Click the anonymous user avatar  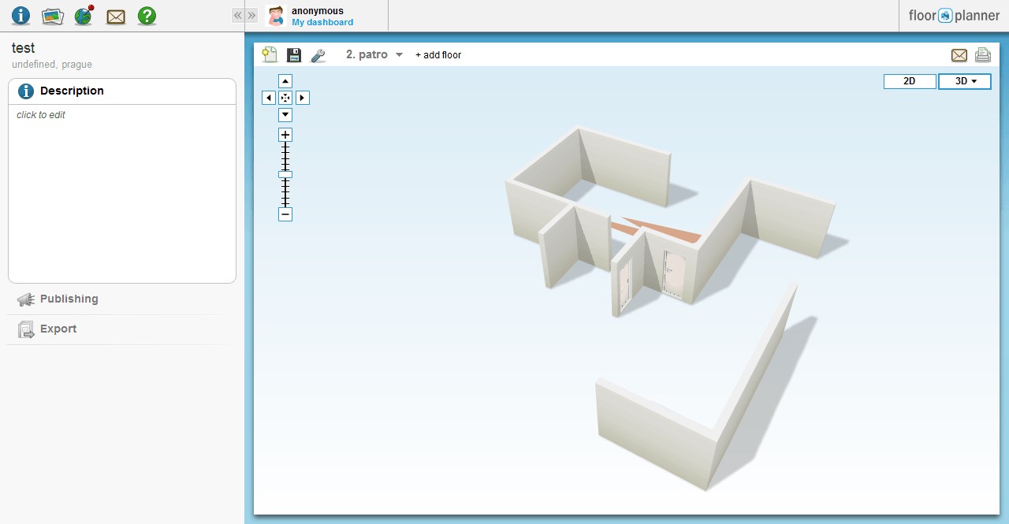276,16
